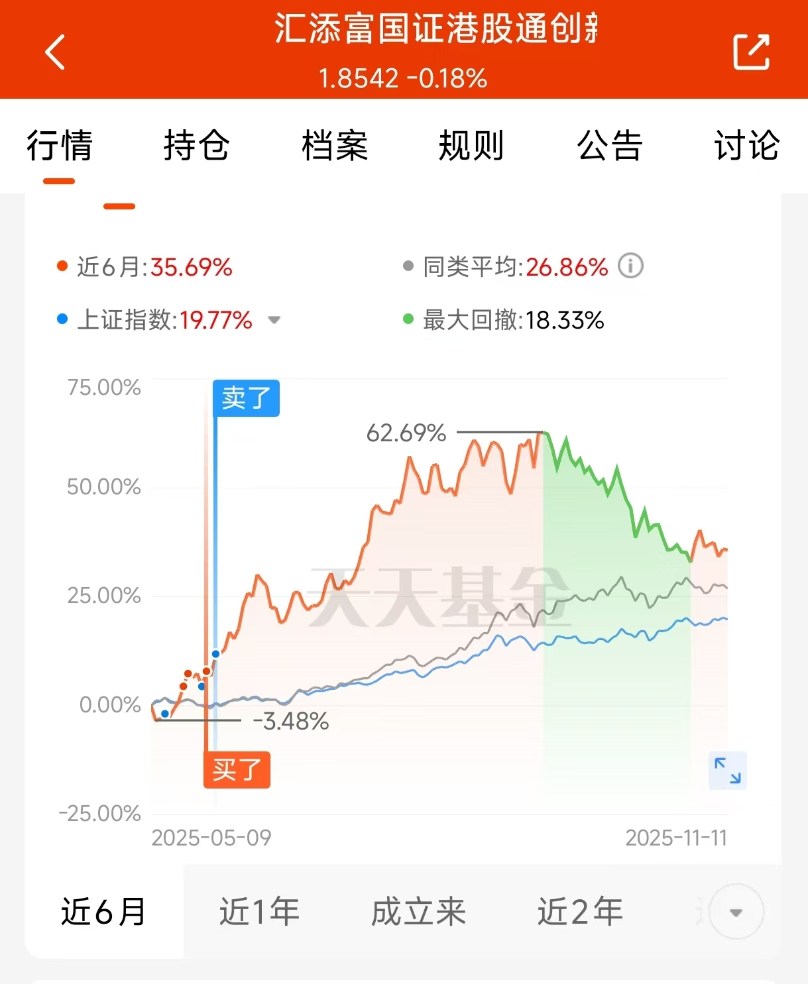The height and width of the screenshot is (984, 808).
Task: Open the more time ranges dropdown
Action: [736, 912]
